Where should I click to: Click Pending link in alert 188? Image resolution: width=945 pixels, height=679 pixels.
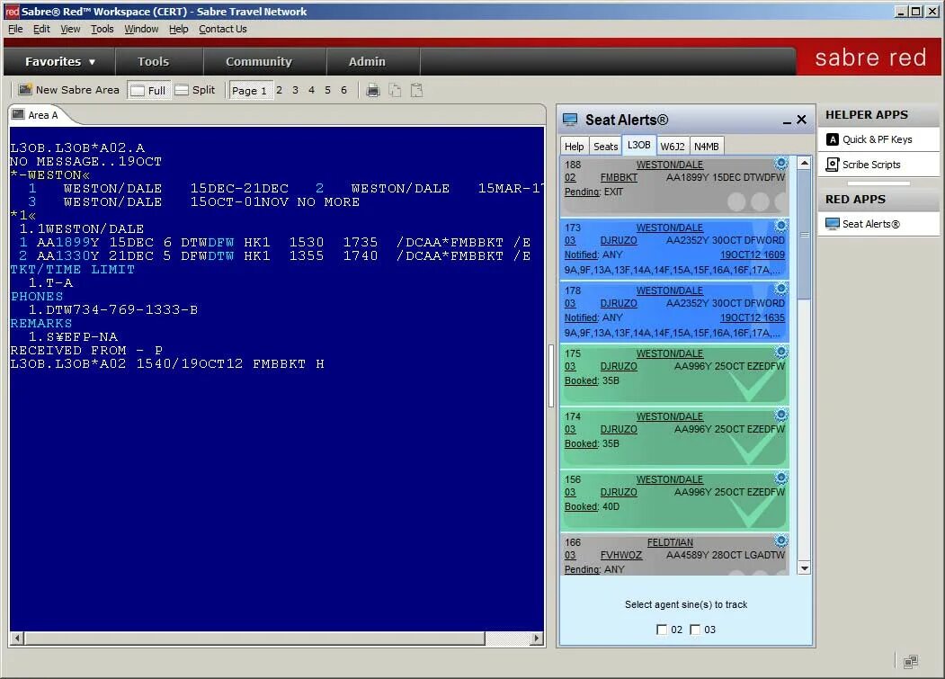(582, 192)
